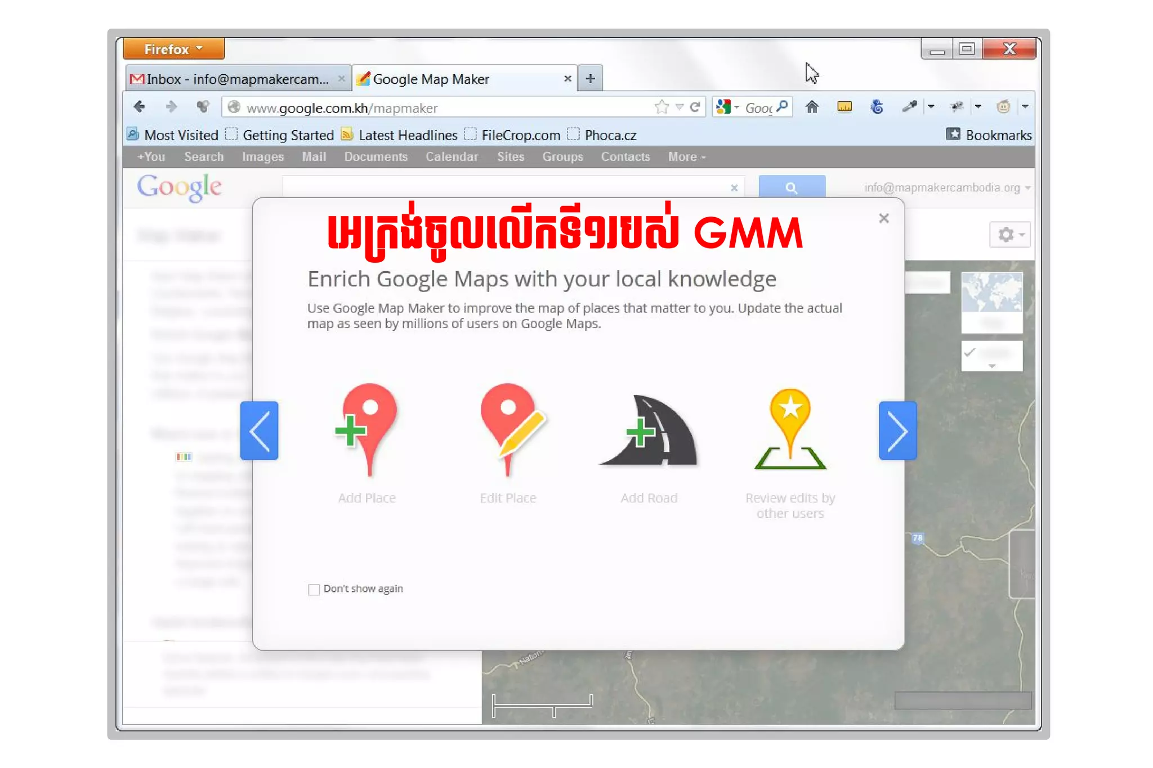Viewport: 1153px width, 768px height.
Task: Open FileCrop.com bookmark
Action: (x=512, y=135)
